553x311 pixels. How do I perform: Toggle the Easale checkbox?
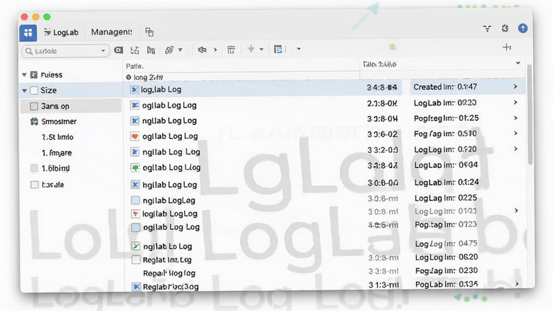(x=34, y=185)
